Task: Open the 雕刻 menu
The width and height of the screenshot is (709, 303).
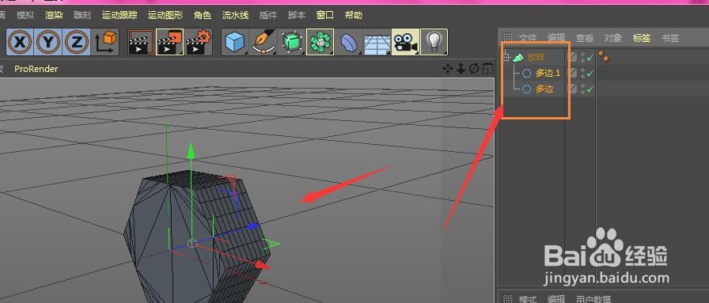Action: point(82,15)
